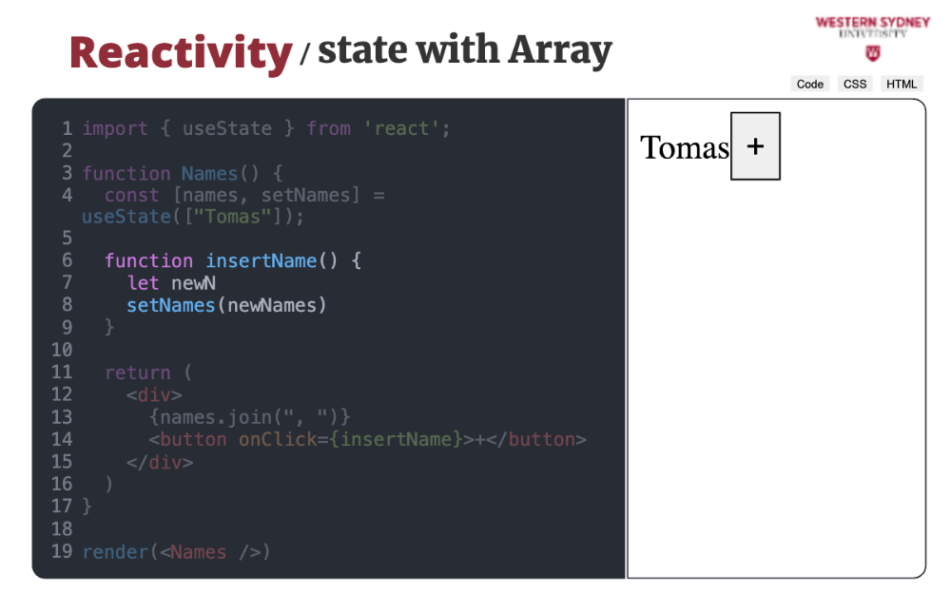Open the CSS tab
Image resolution: width=951 pixels, height=593 pixels.
coord(855,84)
